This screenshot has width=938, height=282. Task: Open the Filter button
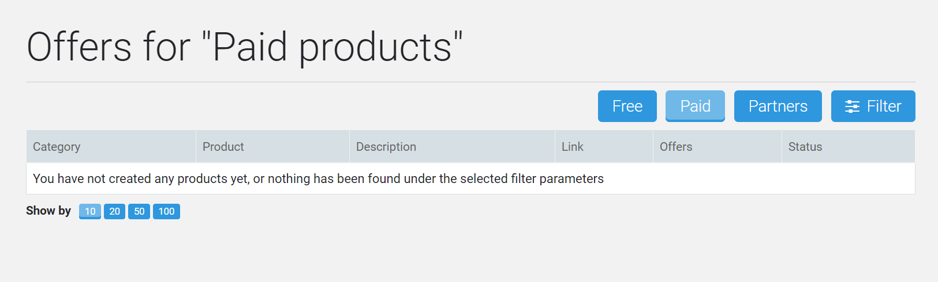tap(873, 106)
